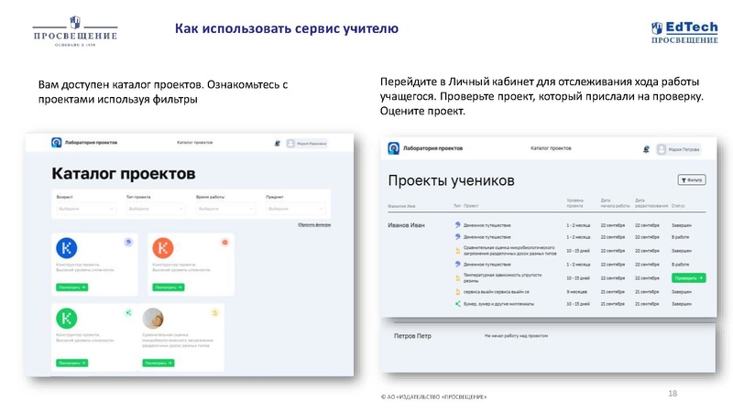The image size is (733, 412).
Task: Click the Лаборатория проектов logo in the catalog screenshot
Action: coord(57,143)
